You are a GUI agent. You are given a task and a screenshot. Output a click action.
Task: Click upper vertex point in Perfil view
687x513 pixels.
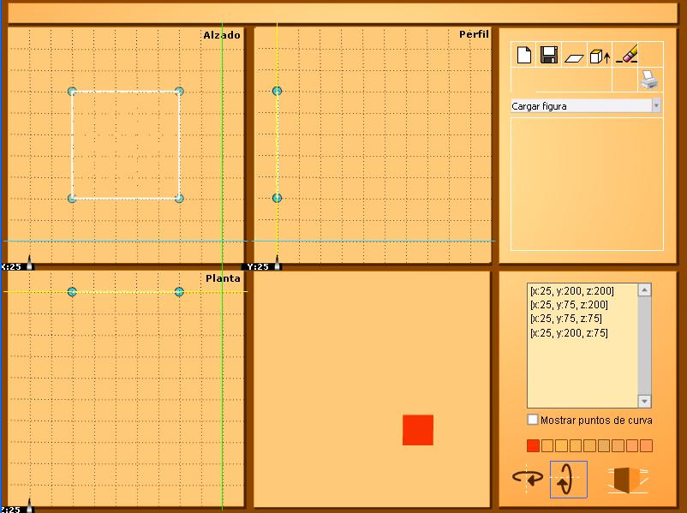click(277, 91)
